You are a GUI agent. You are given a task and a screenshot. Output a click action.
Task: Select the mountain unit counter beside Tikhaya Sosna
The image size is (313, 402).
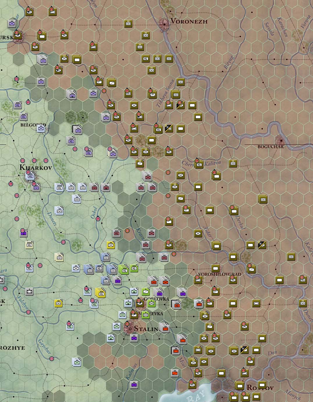pyautogui.click(x=152, y=94)
